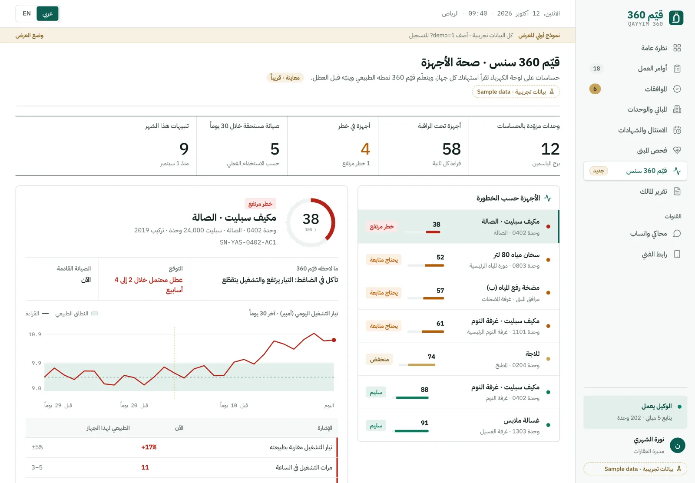
Task: Open أوامر العمل menu item
Action: click(635, 69)
